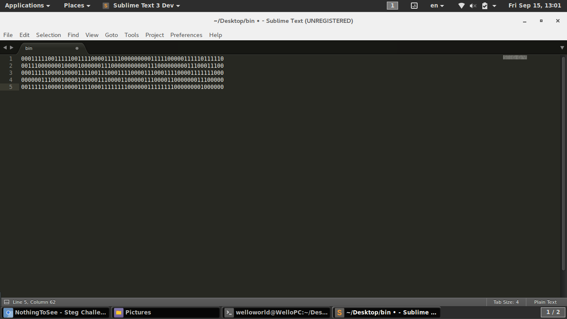The image size is (567, 319).
Task: Switch to the welloworld terminal window
Action: tap(276, 312)
